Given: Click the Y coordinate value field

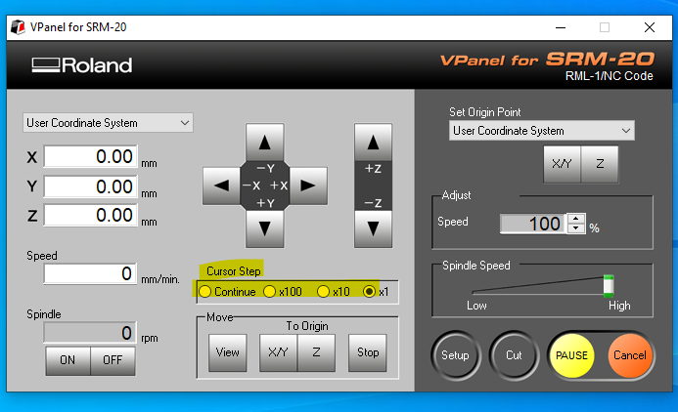Looking at the screenshot, I should point(90,186).
